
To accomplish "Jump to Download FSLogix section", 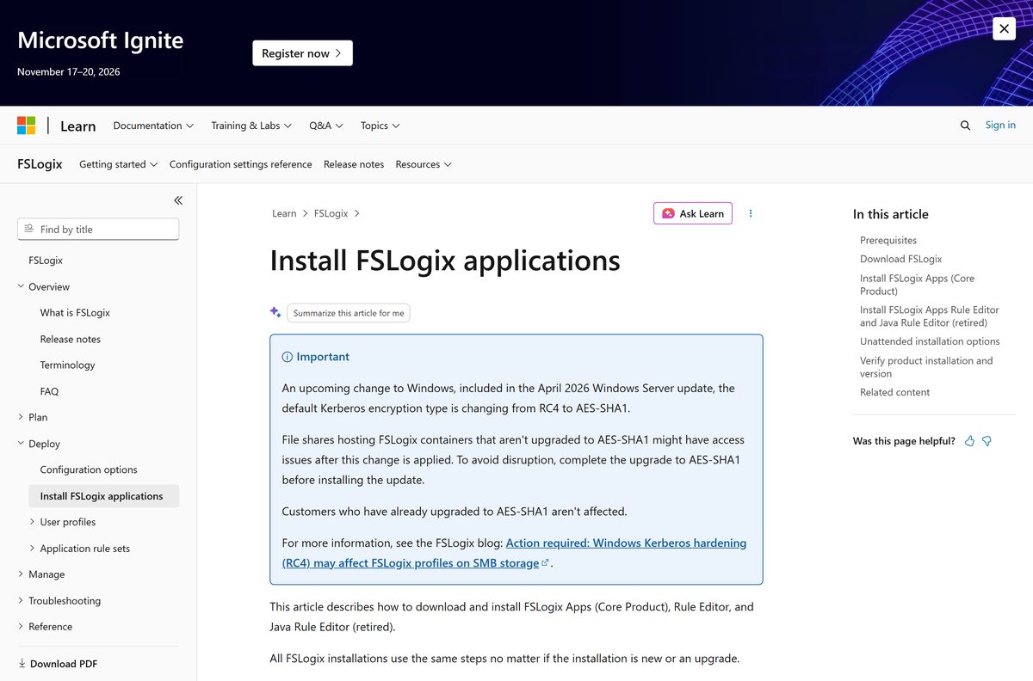I will coord(900,259).
